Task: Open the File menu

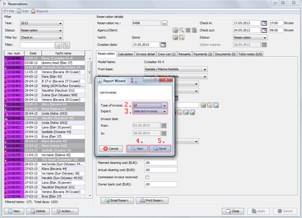Action: (9, 11)
